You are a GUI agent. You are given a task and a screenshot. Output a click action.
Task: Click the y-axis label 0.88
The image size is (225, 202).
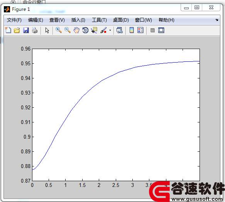click(x=26, y=166)
